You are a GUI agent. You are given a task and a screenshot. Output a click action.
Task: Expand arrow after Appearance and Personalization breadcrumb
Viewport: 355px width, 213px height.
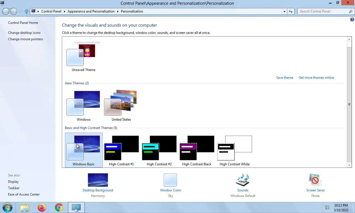pos(118,11)
